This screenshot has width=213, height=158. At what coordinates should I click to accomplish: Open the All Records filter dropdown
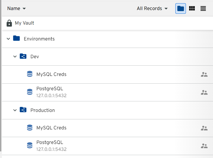[152, 8]
